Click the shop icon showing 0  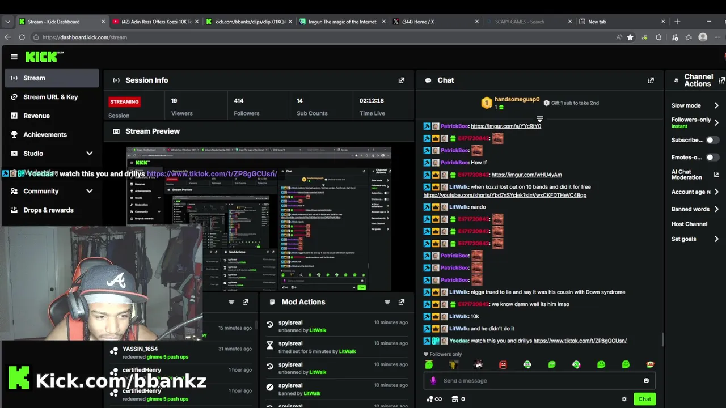pos(458,399)
